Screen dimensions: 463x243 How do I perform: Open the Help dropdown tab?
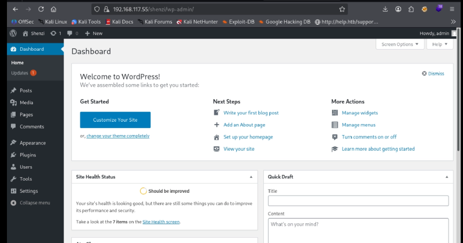tap(440, 44)
